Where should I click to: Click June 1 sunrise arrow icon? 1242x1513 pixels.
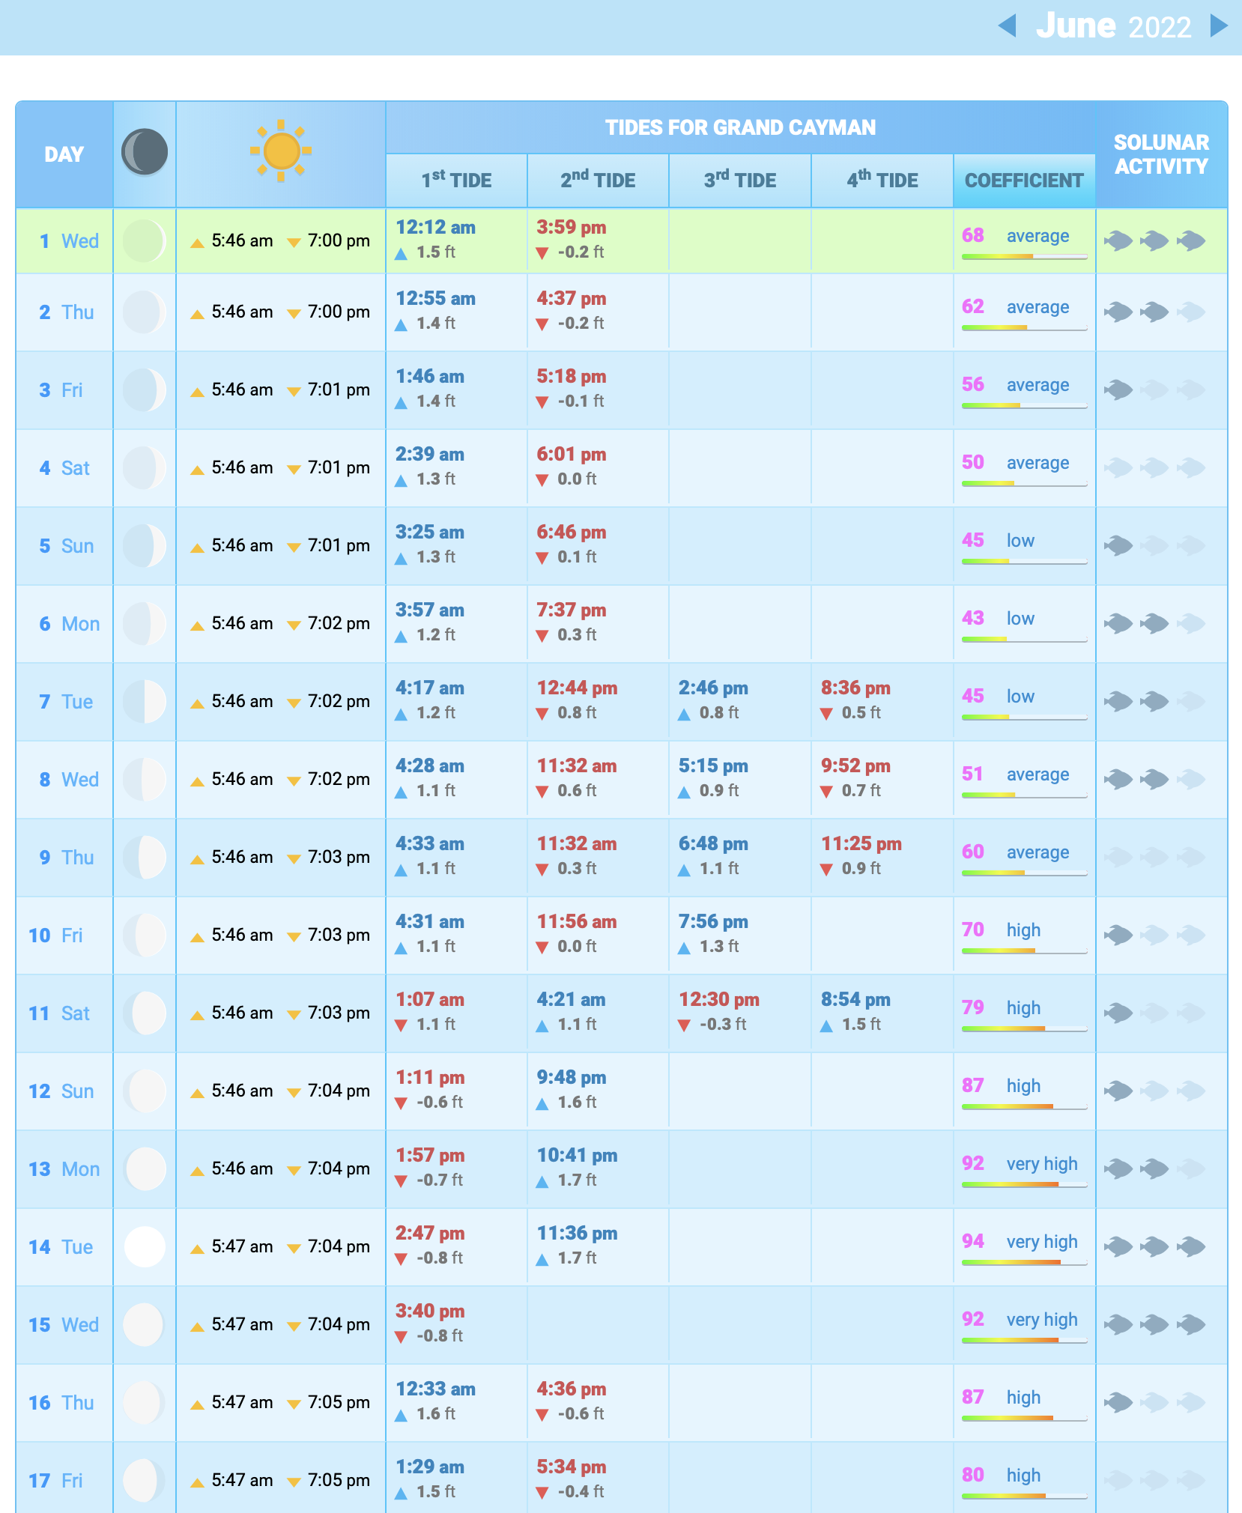coord(197,243)
